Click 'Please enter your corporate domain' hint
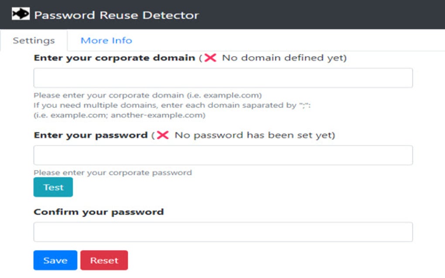The image size is (445, 278). click(x=147, y=95)
